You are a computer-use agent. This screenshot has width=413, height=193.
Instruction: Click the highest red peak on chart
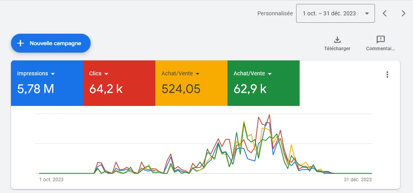pyautogui.click(x=269, y=115)
